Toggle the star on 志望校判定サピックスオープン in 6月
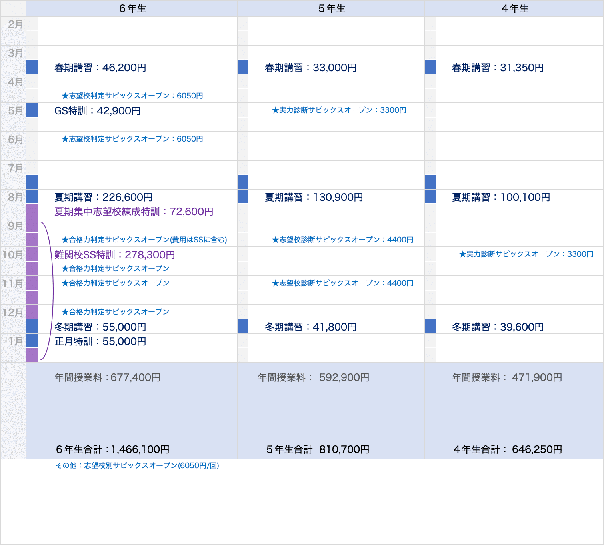 click(x=65, y=139)
